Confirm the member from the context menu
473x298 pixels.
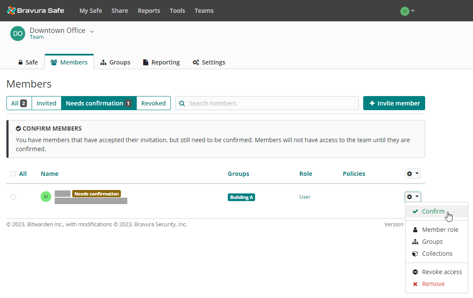coord(433,211)
